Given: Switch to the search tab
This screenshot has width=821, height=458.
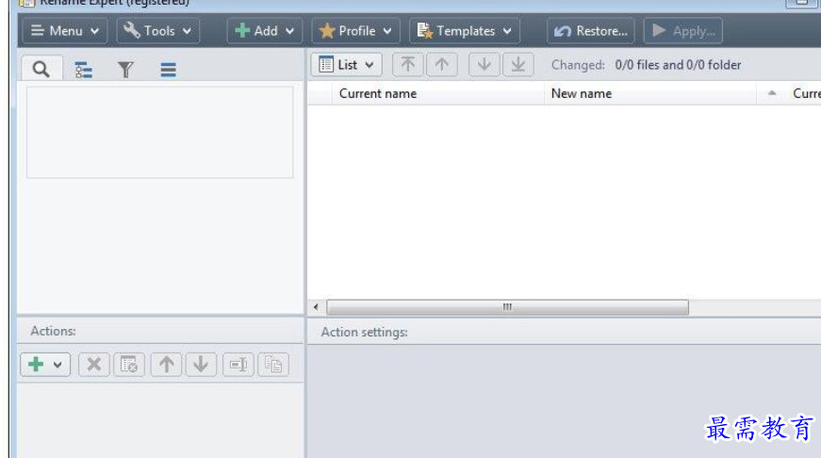Looking at the screenshot, I should (41, 69).
